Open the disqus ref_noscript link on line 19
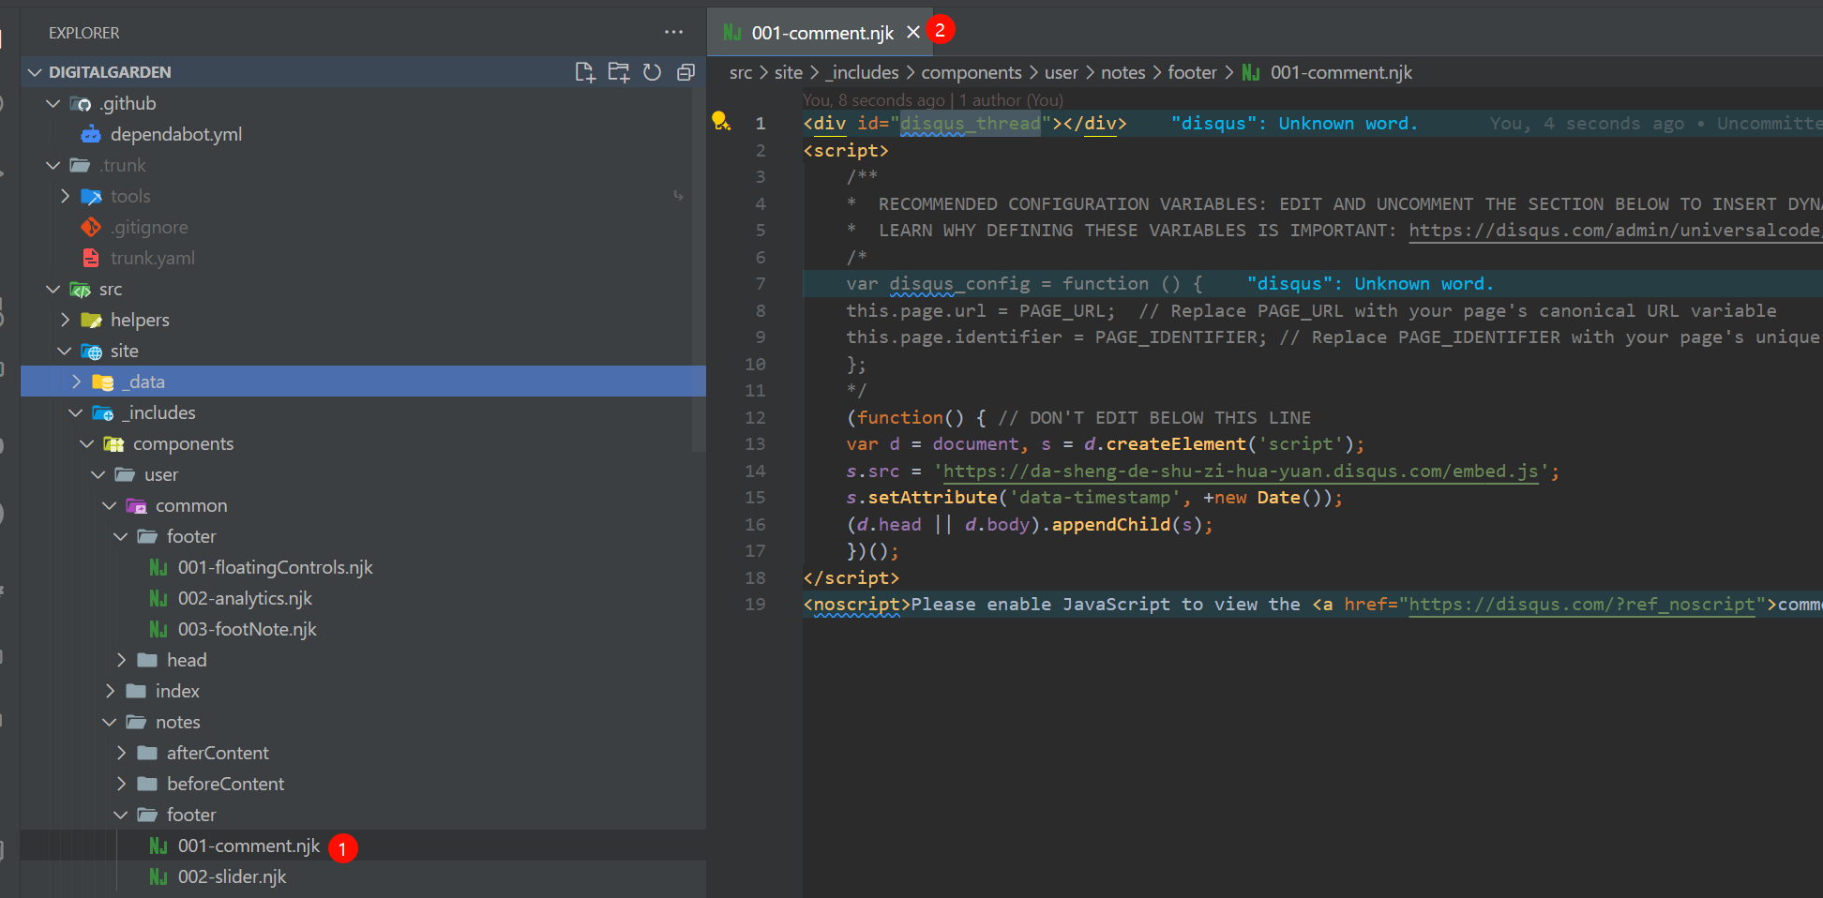The width and height of the screenshot is (1823, 898). (1581, 604)
